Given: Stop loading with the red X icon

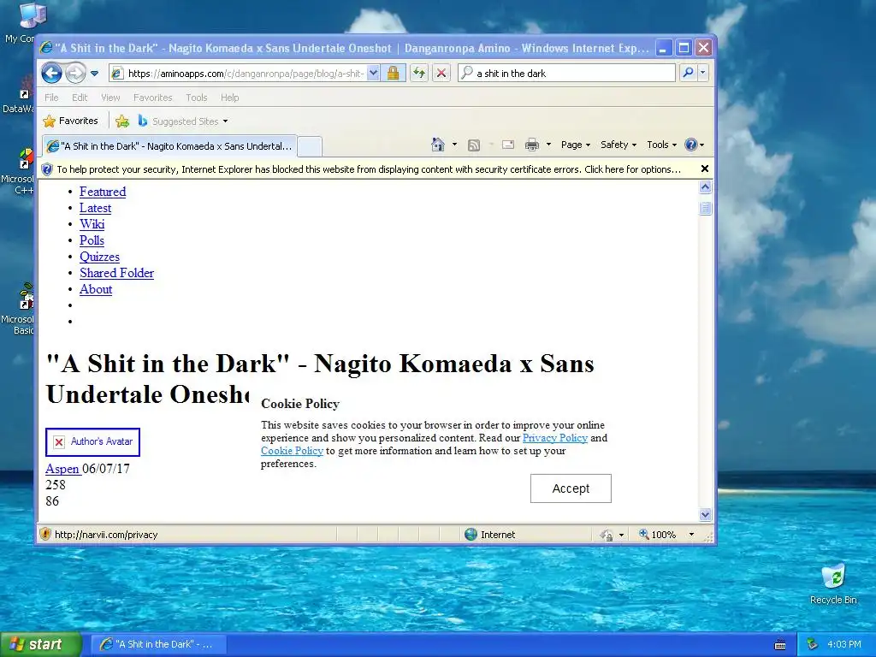Looking at the screenshot, I should pyautogui.click(x=441, y=74).
